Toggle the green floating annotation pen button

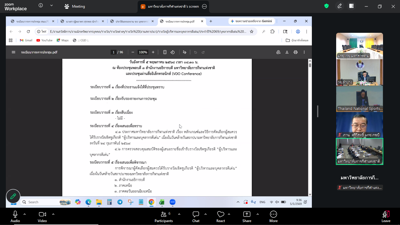pyautogui.click(x=13, y=196)
